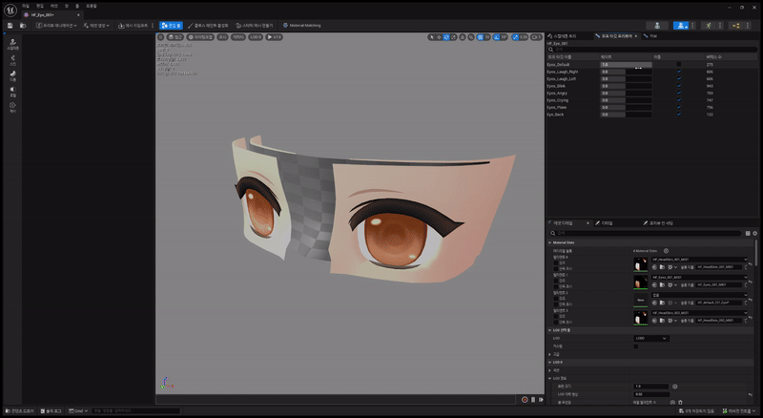Enable auto checkbox for Eyes_Default morph target
This screenshot has width=763, height=418.
[679, 64]
